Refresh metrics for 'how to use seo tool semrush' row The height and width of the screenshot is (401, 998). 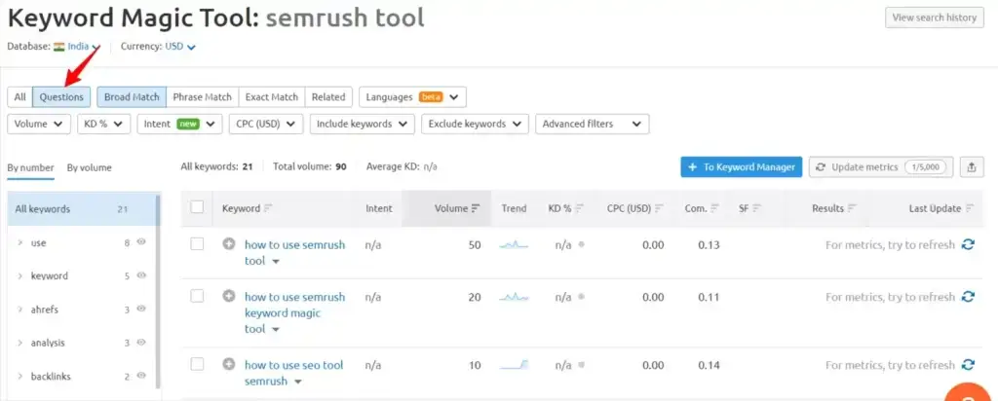968,365
